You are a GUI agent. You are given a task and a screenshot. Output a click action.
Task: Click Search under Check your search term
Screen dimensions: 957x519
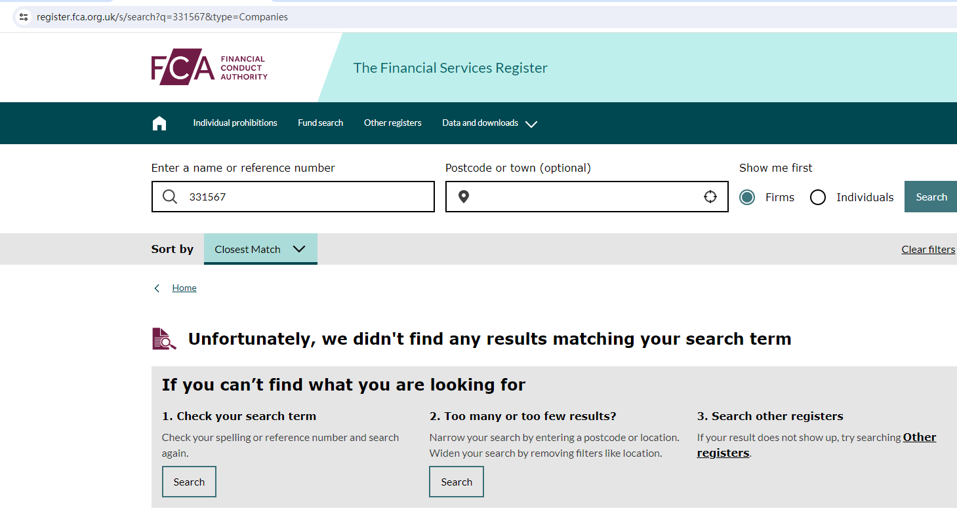[x=189, y=482]
